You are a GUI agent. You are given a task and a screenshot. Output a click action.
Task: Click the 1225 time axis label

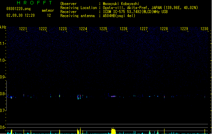click(x=103, y=29)
